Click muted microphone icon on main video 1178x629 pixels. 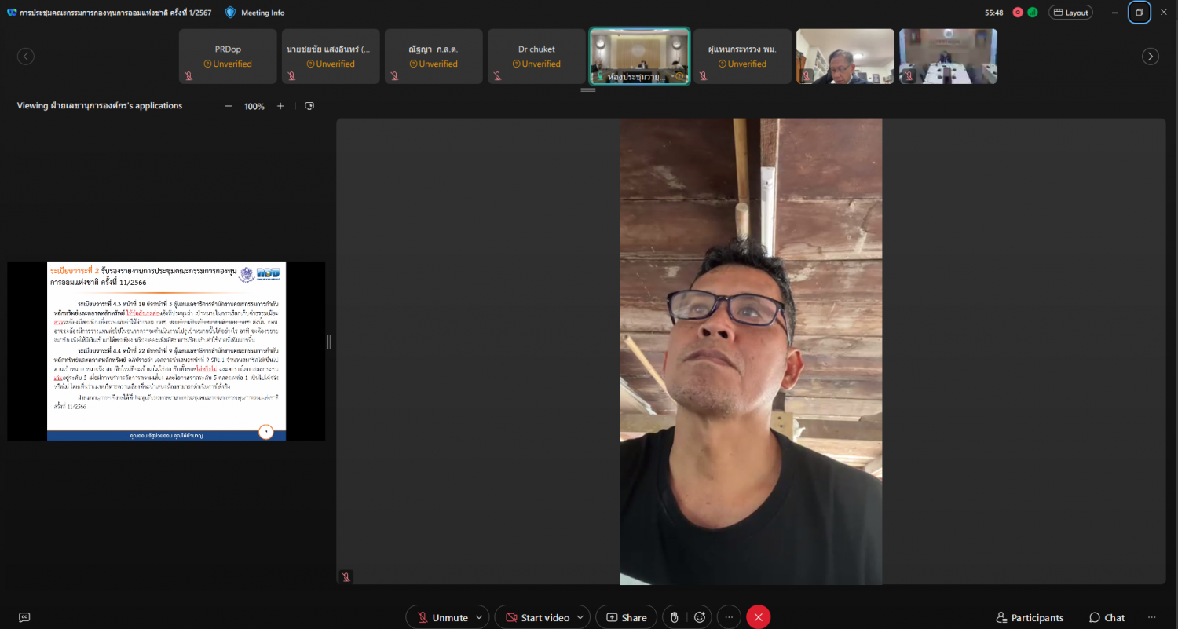[x=346, y=576]
